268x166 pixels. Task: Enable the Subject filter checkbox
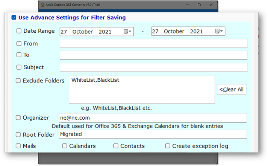click(19, 67)
